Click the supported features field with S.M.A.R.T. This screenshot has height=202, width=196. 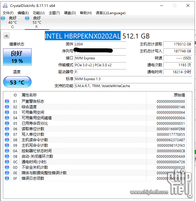coord(133,86)
